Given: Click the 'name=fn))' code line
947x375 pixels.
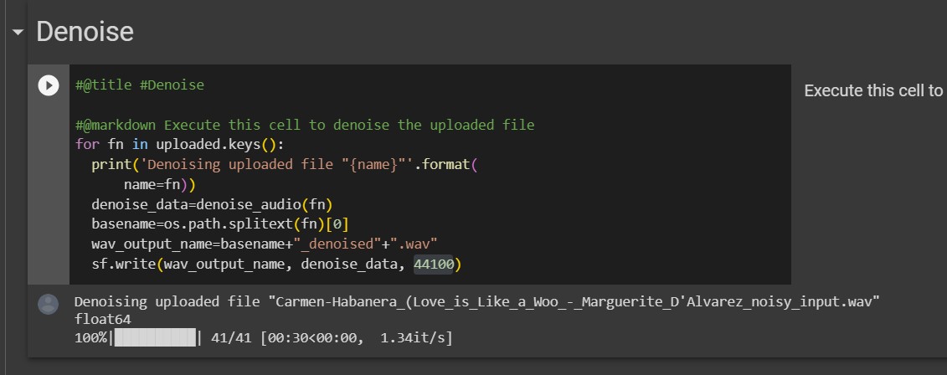Looking at the screenshot, I should coord(159,185).
